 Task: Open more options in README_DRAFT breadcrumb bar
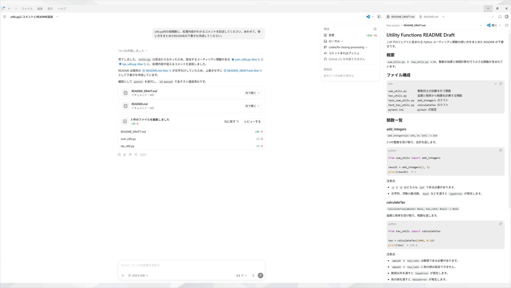pyautogui.click(x=481, y=25)
